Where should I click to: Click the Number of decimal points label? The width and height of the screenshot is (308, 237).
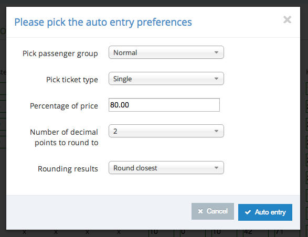tap(64, 137)
